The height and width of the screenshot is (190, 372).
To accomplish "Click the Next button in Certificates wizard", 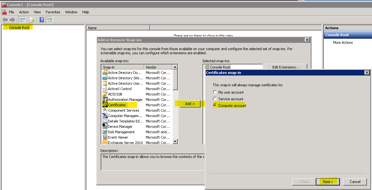I will click(x=328, y=182).
